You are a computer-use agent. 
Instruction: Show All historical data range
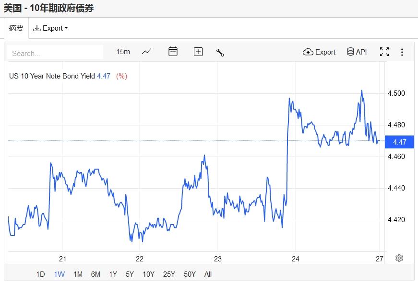tap(208, 274)
